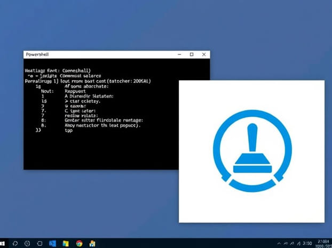
Task: Close the Powershell window
Action: tap(204, 54)
